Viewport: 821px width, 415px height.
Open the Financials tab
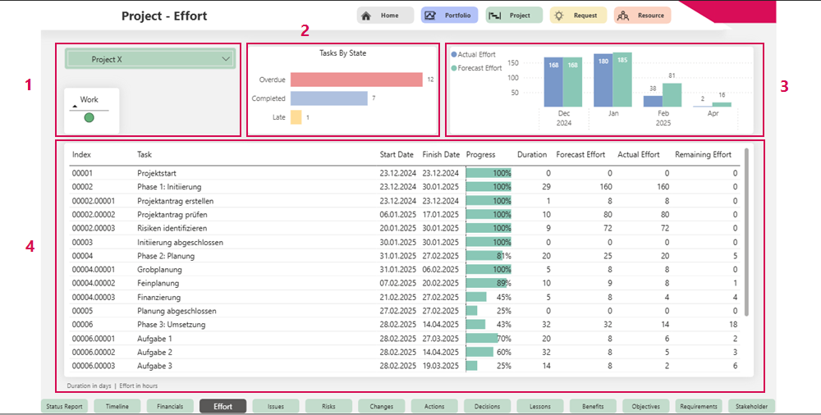coord(170,406)
